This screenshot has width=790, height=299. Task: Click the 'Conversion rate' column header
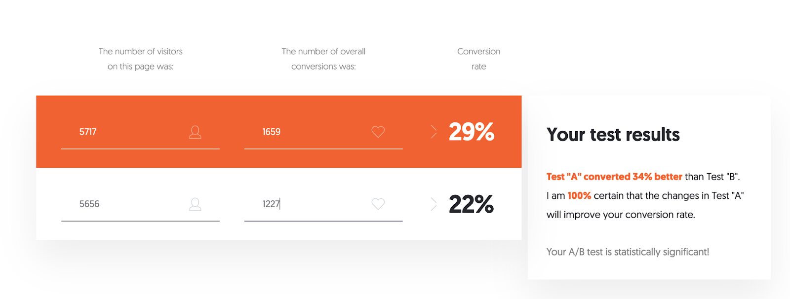[479, 59]
